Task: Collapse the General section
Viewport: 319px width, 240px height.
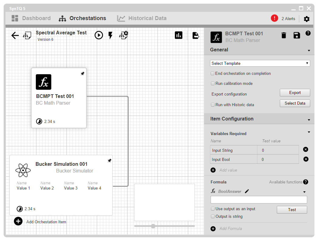Action: (309, 50)
